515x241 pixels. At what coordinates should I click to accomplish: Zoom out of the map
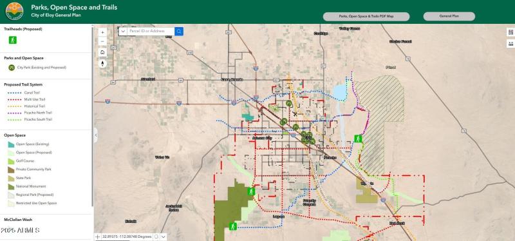pyautogui.click(x=102, y=41)
